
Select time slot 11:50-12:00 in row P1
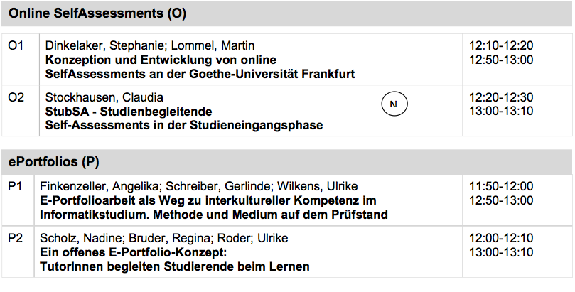501,186
